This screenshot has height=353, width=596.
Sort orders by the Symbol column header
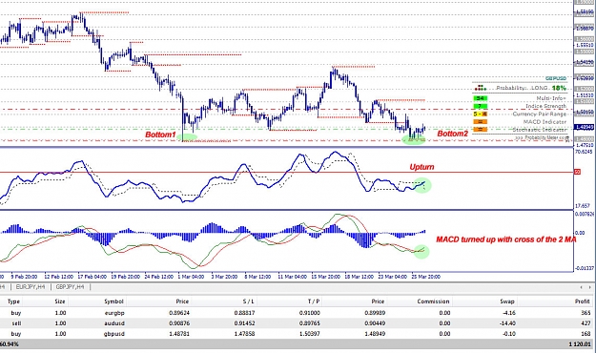pos(114,301)
